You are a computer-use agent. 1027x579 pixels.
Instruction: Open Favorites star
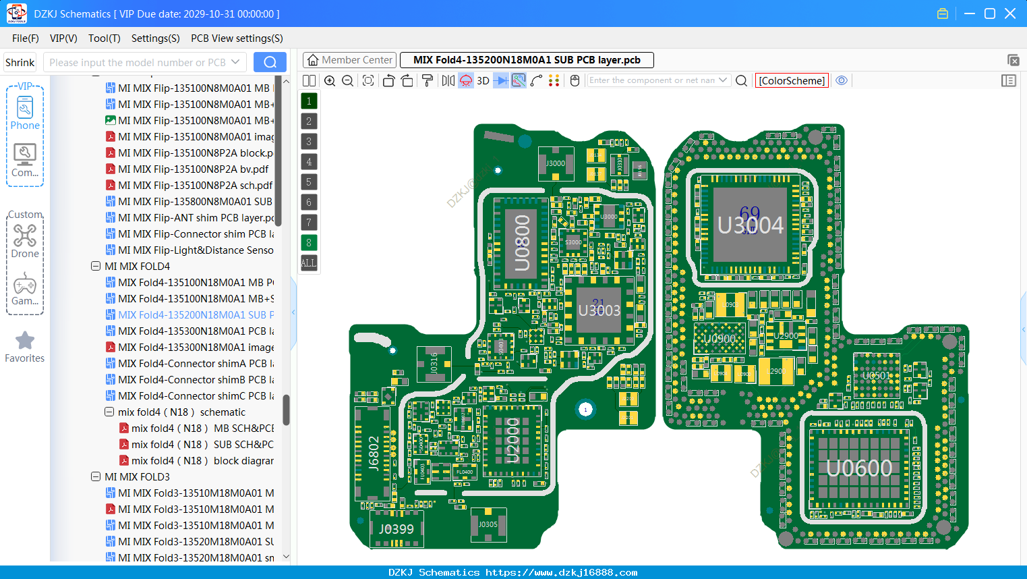[25, 347]
